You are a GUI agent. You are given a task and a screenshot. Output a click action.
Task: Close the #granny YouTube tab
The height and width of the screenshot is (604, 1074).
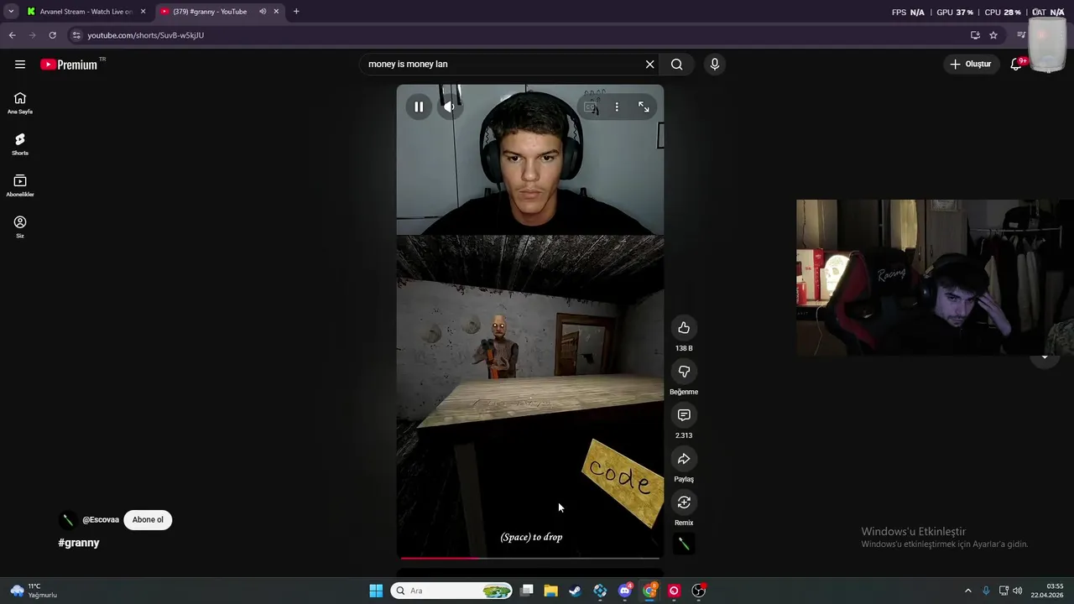276,12
